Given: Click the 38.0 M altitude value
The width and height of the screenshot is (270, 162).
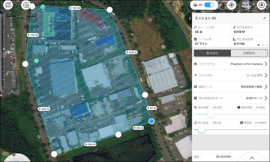Looking at the screenshot, I should click(217, 123).
